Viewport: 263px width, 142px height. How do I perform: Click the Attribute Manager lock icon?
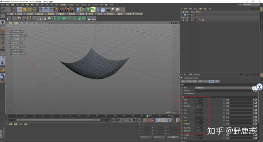point(254,75)
